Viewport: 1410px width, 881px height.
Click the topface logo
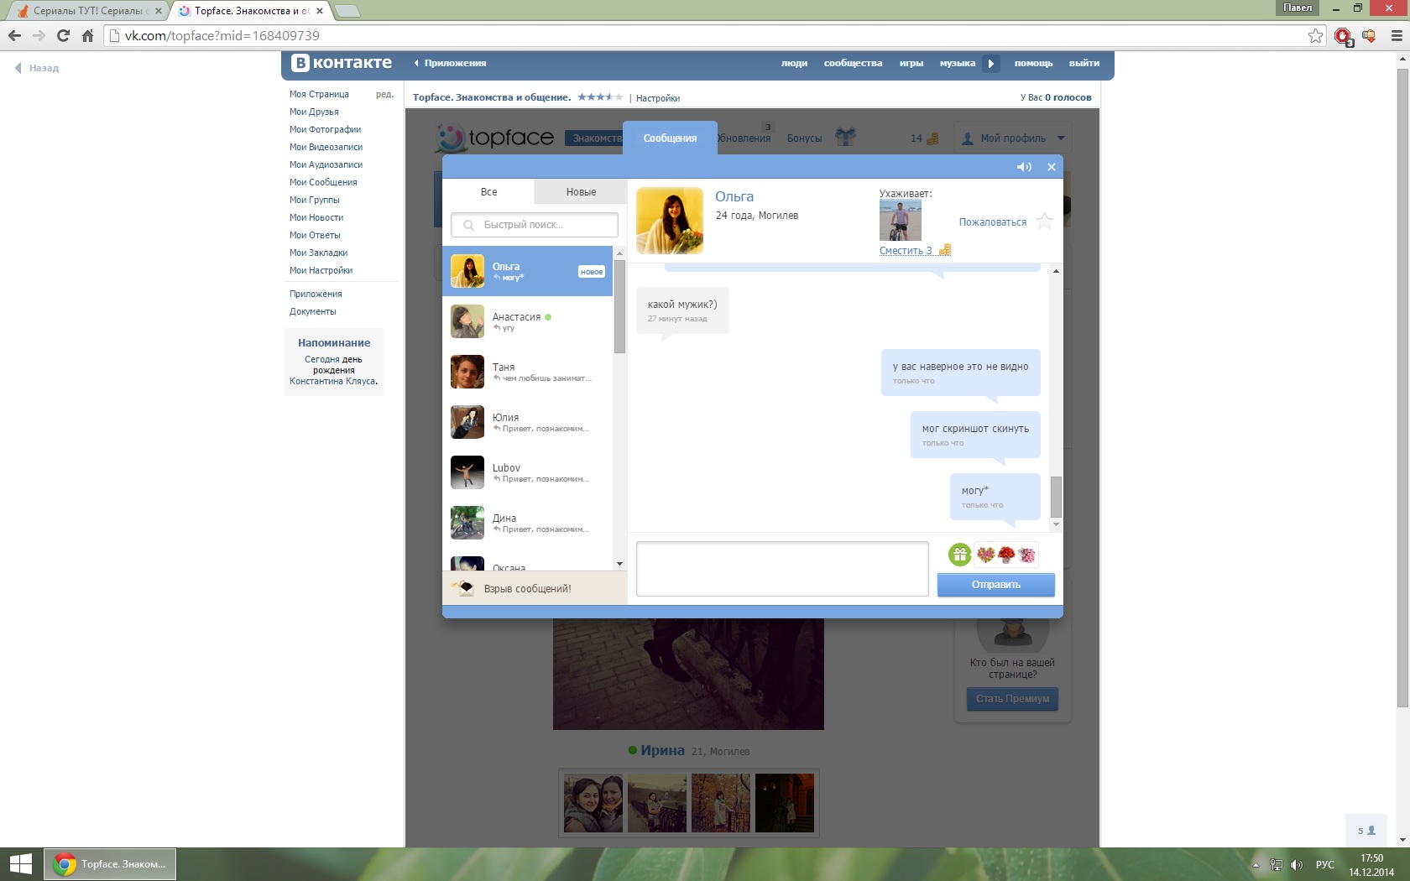(x=494, y=138)
